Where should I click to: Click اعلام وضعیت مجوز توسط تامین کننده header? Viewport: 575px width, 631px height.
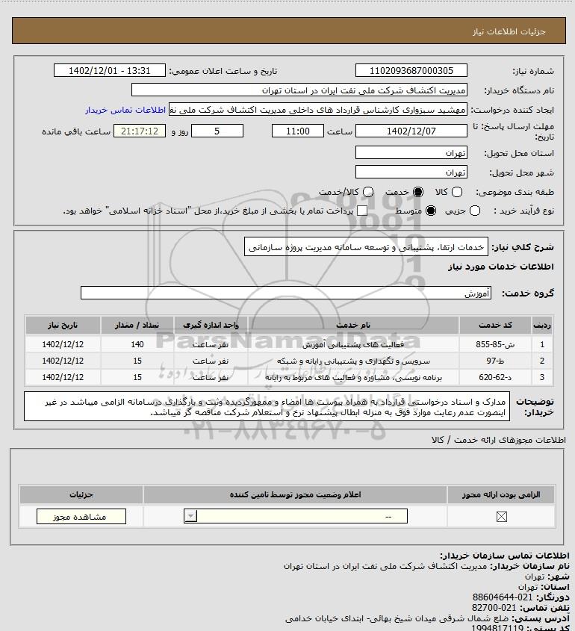coord(296,494)
